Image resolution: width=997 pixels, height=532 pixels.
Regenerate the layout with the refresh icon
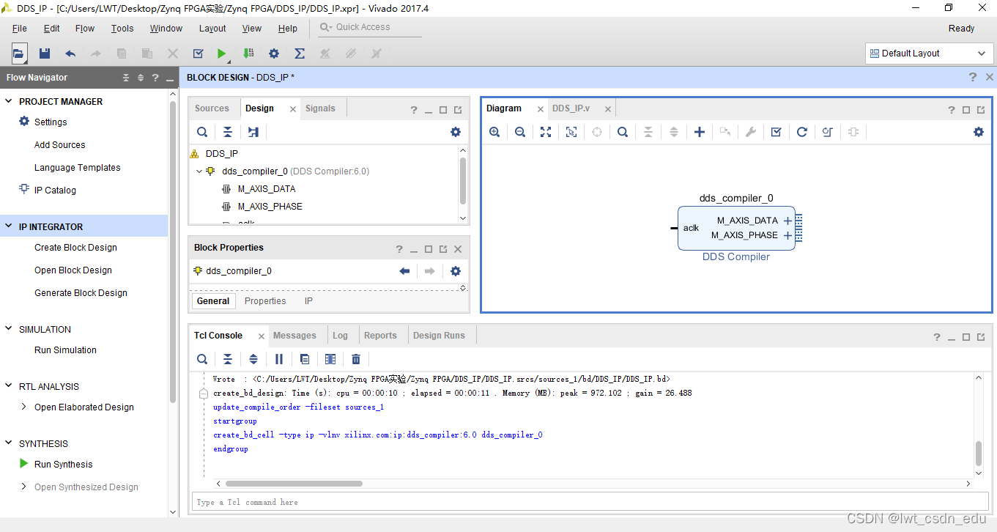click(x=802, y=132)
